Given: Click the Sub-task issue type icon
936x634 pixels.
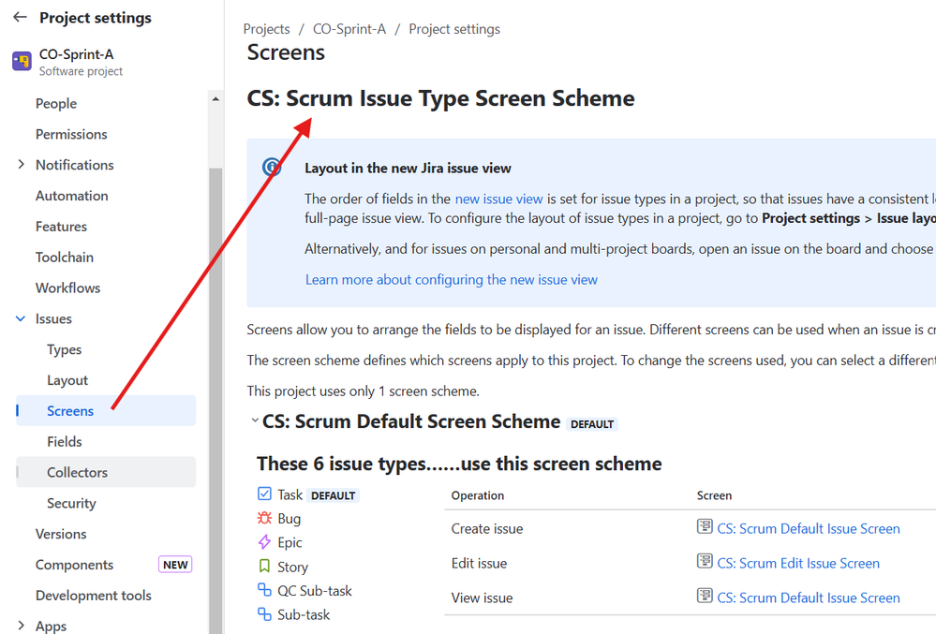Looking at the screenshot, I should [x=264, y=613].
